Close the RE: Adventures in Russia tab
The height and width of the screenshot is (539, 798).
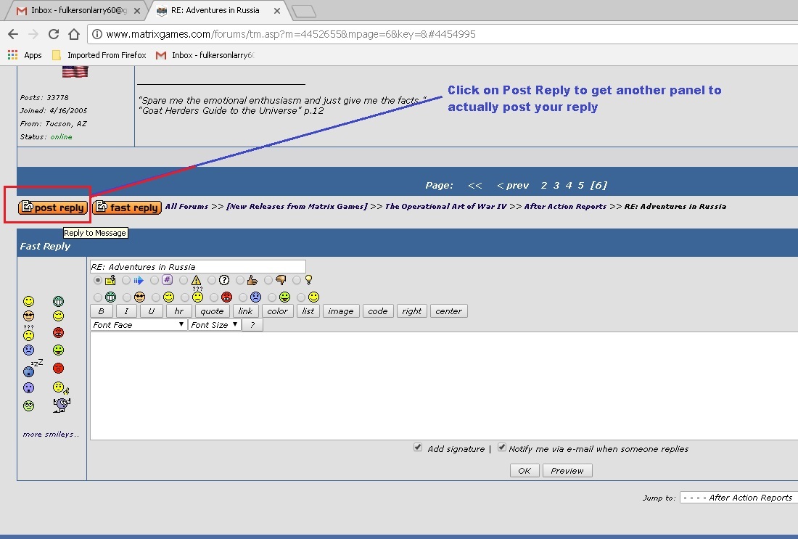(x=277, y=10)
